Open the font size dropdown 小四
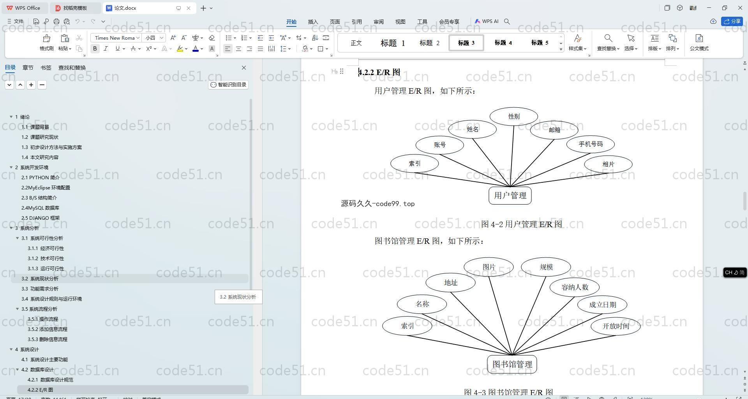 point(154,38)
